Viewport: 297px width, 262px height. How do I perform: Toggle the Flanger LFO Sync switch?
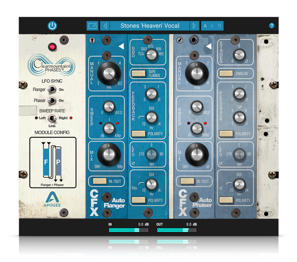(x=52, y=90)
